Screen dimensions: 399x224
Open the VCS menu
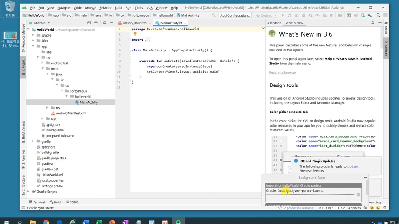[x=149, y=7]
